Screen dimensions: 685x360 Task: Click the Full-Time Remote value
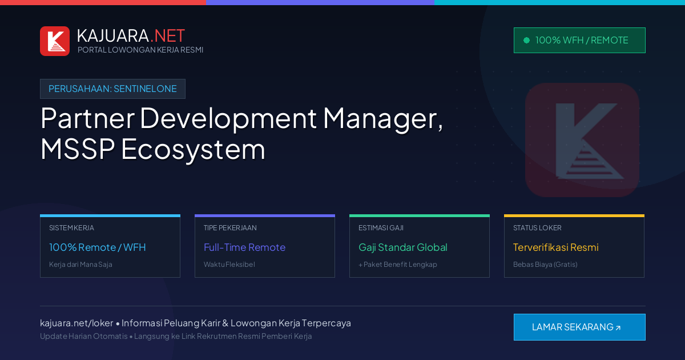[244, 247]
